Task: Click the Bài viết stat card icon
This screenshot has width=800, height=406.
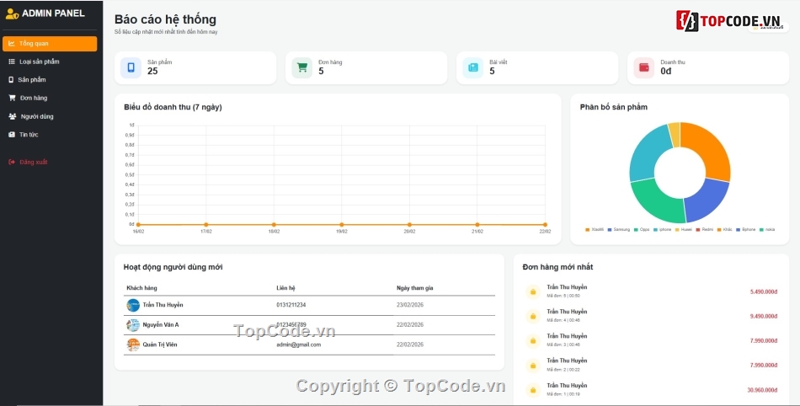Action: click(473, 67)
